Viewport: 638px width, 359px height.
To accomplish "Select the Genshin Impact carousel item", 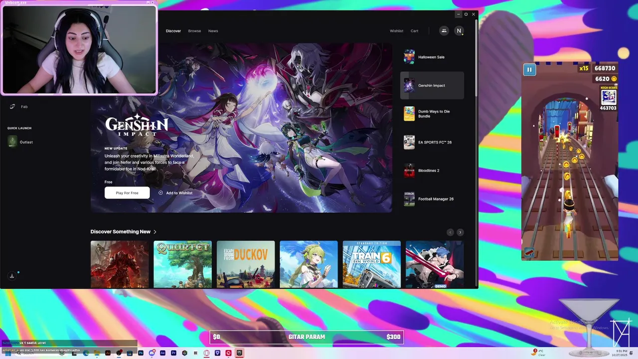I will 432,85.
